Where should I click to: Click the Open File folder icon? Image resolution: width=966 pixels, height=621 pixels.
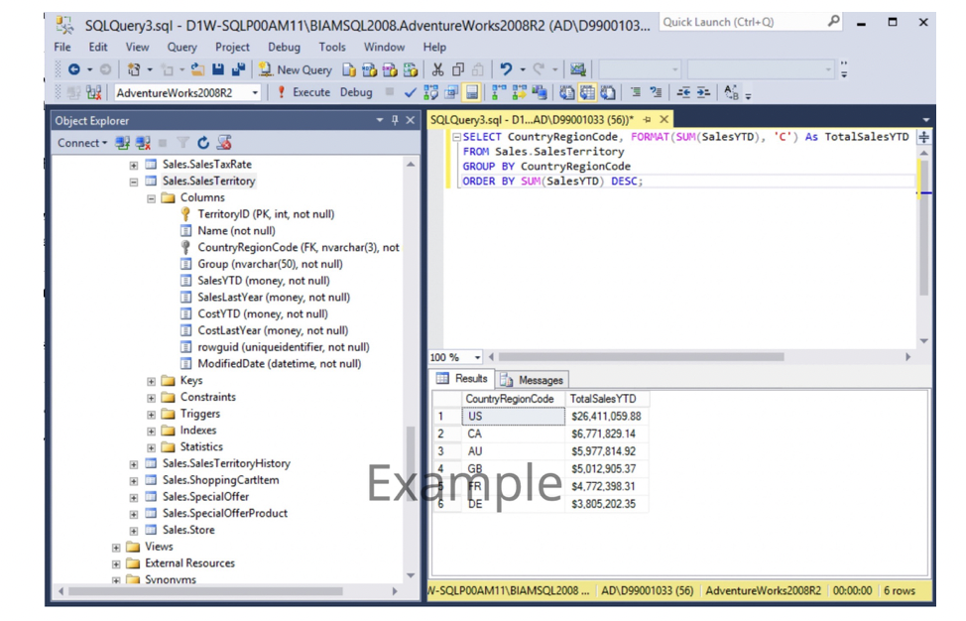coord(197,69)
